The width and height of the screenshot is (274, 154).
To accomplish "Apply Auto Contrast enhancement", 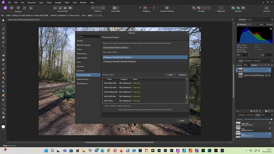I will click(x=60, y=8).
